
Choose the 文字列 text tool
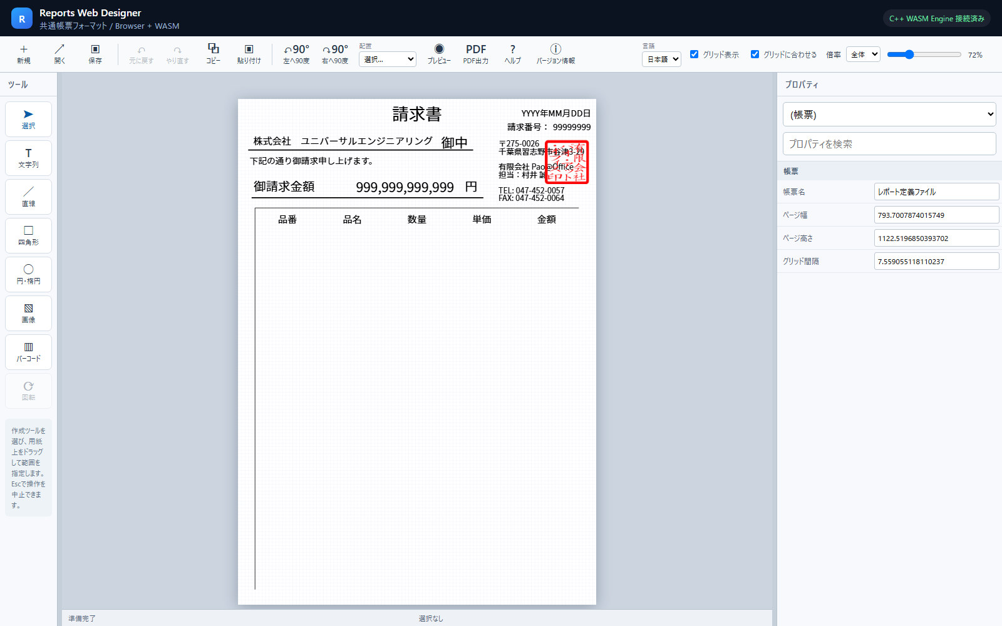coord(28,158)
